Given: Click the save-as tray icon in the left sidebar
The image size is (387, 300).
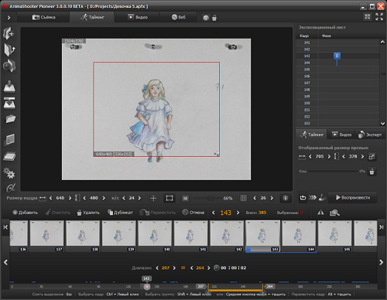Looking at the screenshot, I should 9,103.
